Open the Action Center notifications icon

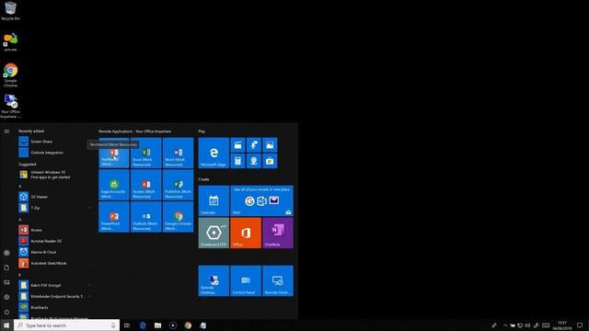581,325
